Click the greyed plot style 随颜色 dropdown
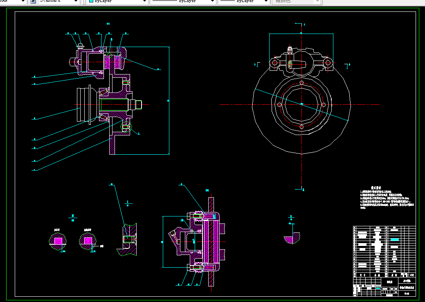Viewport: 425px width, 302px height. pyautogui.click(x=297, y=1)
